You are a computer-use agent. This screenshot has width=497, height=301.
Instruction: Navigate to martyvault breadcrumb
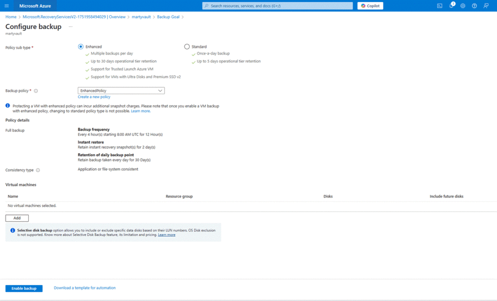pos(142,17)
